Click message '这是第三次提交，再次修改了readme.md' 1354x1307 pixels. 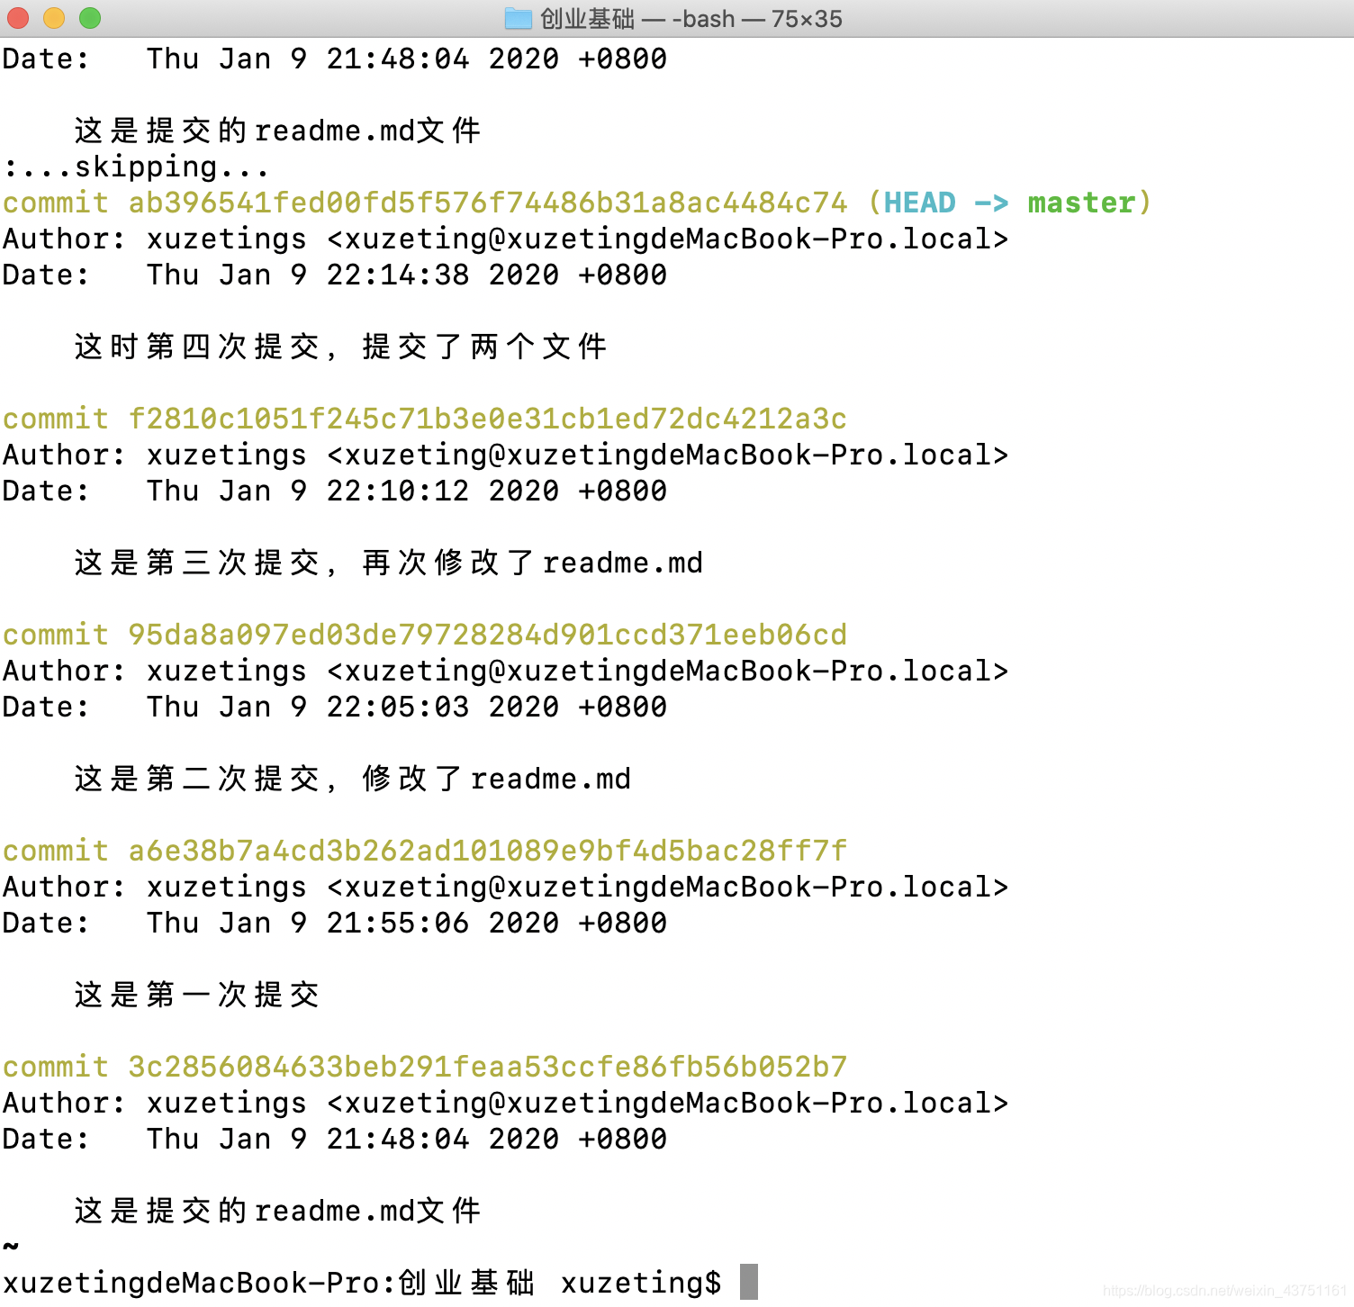click(x=388, y=563)
